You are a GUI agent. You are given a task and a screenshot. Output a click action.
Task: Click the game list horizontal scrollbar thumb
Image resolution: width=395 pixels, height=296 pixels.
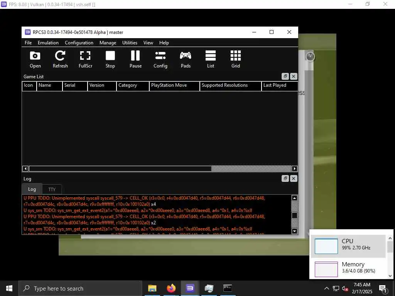(x=120, y=168)
